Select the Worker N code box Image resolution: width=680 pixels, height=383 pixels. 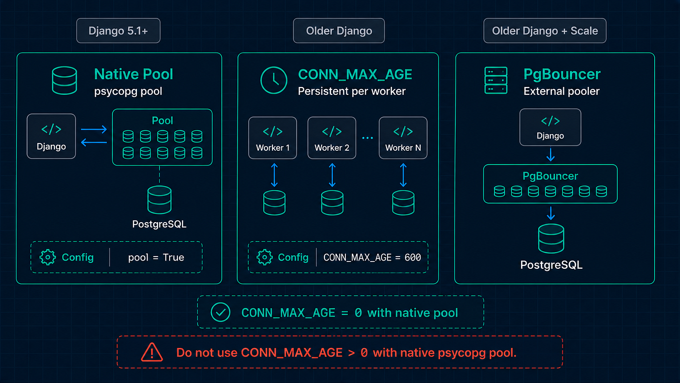coord(403,138)
